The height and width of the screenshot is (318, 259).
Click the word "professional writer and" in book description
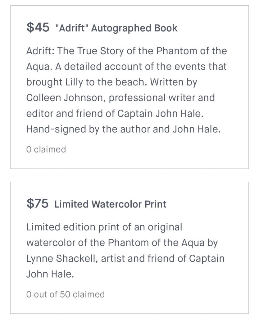click(x=162, y=98)
